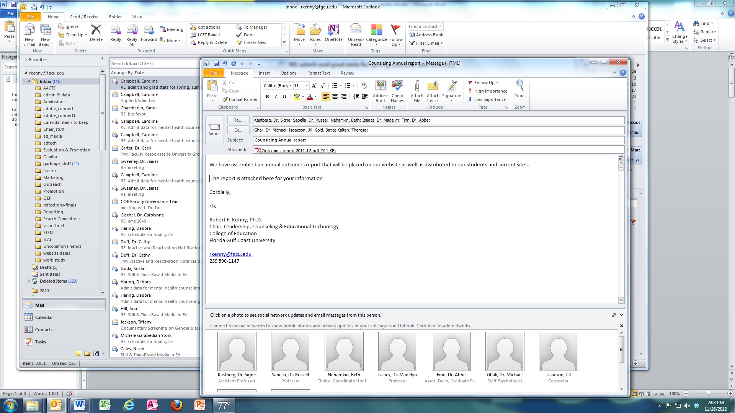Screen dimensions: 735x413
Task: Click Forward icon in Outlook ribbon
Action: click(x=149, y=34)
